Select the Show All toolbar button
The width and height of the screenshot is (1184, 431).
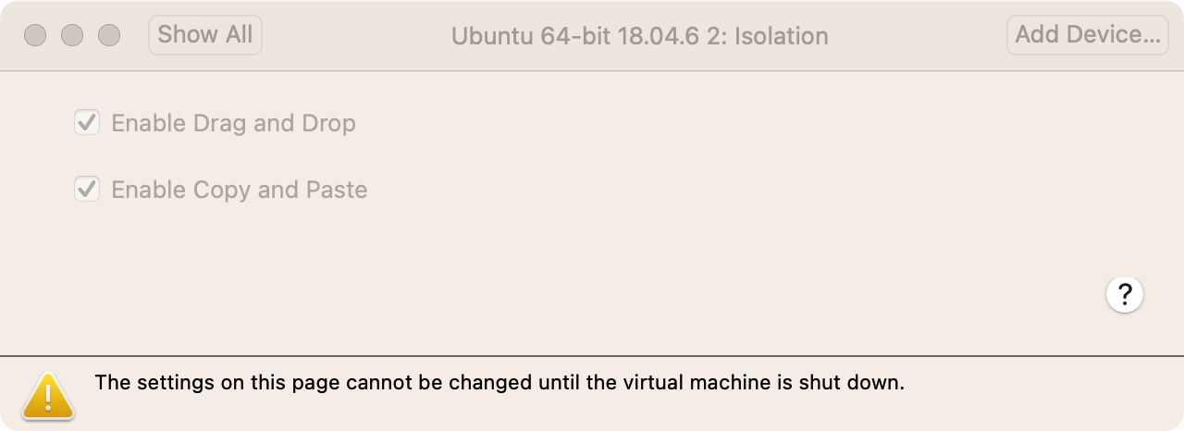point(205,35)
